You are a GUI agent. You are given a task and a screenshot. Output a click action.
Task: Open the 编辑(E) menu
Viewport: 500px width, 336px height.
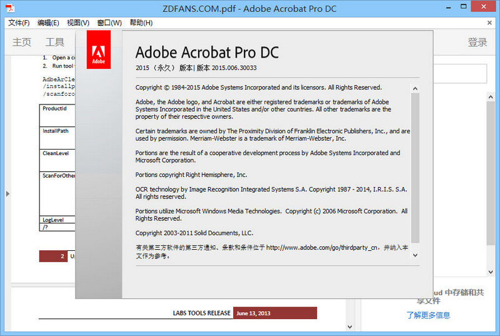(48, 23)
